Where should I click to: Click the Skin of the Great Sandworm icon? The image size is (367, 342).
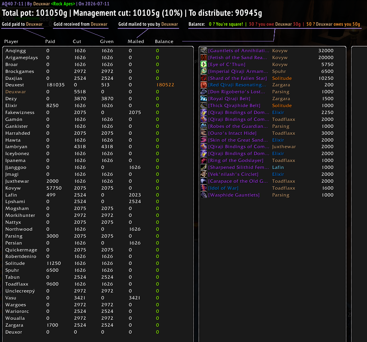[x=204, y=140]
